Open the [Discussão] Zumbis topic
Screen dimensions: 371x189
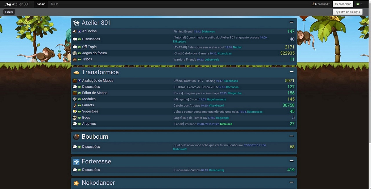point(187,170)
